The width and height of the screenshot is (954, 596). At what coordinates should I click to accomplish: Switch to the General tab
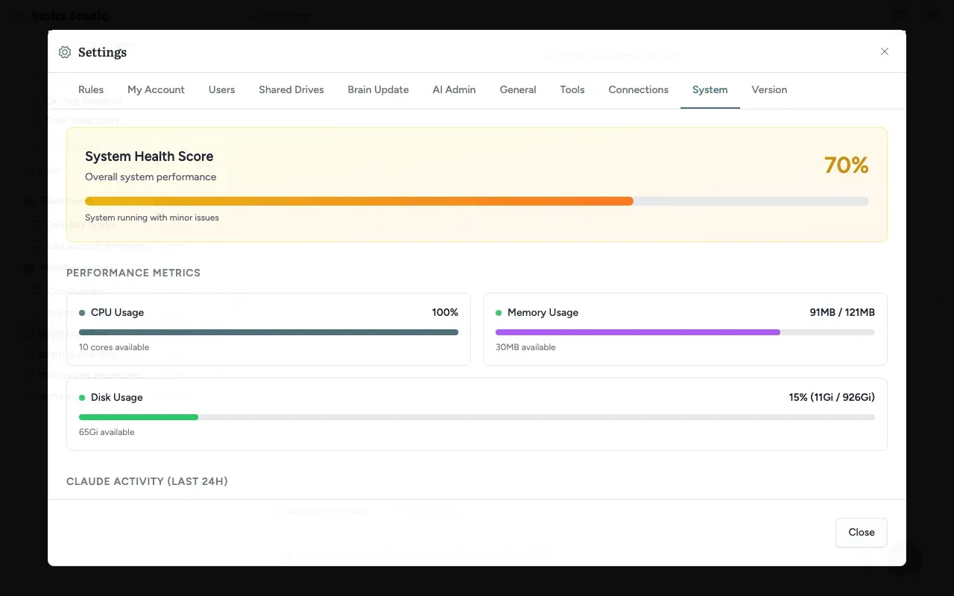point(518,89)
